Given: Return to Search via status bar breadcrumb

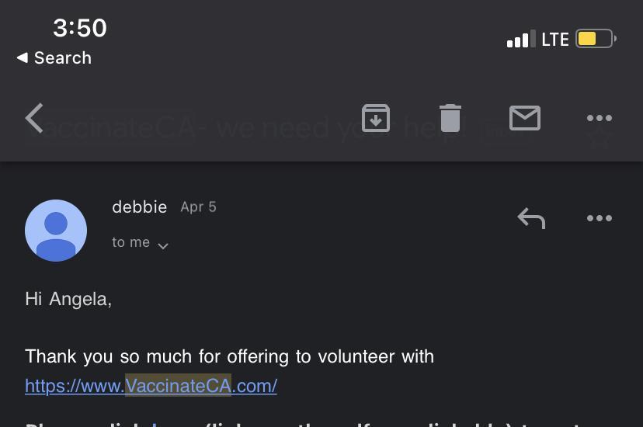Looking at the screenshot, I should coord(54,57).
